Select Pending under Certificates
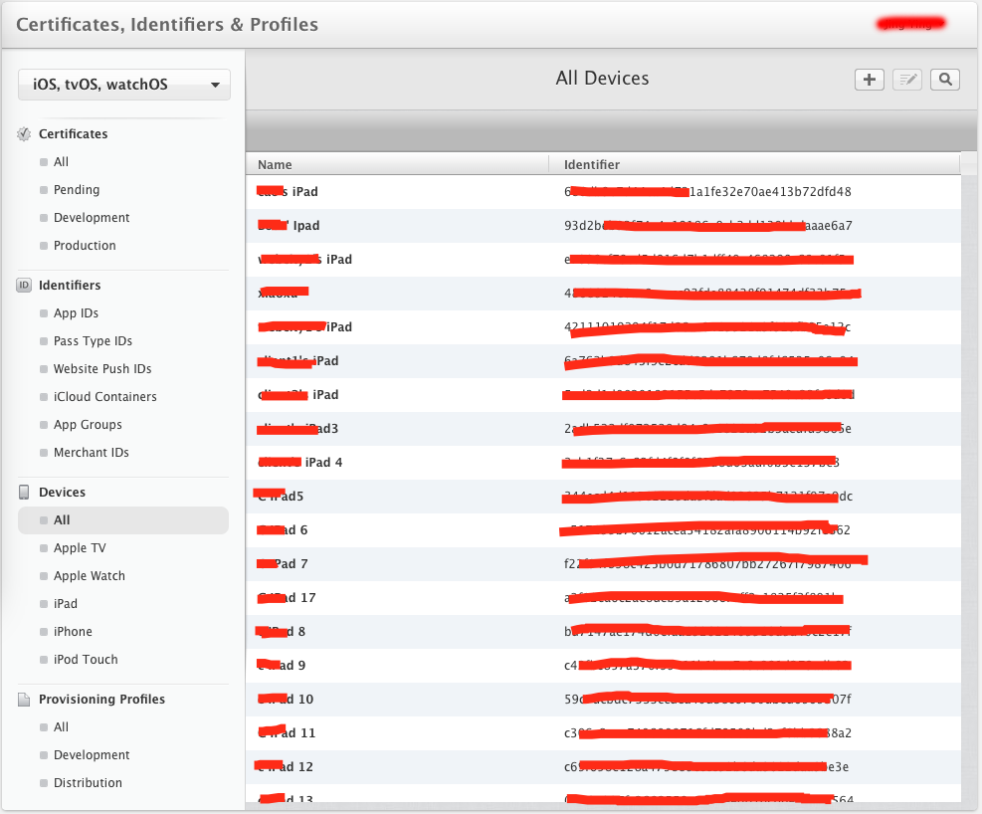The image size is (982, 814). (x=77, y=190)
